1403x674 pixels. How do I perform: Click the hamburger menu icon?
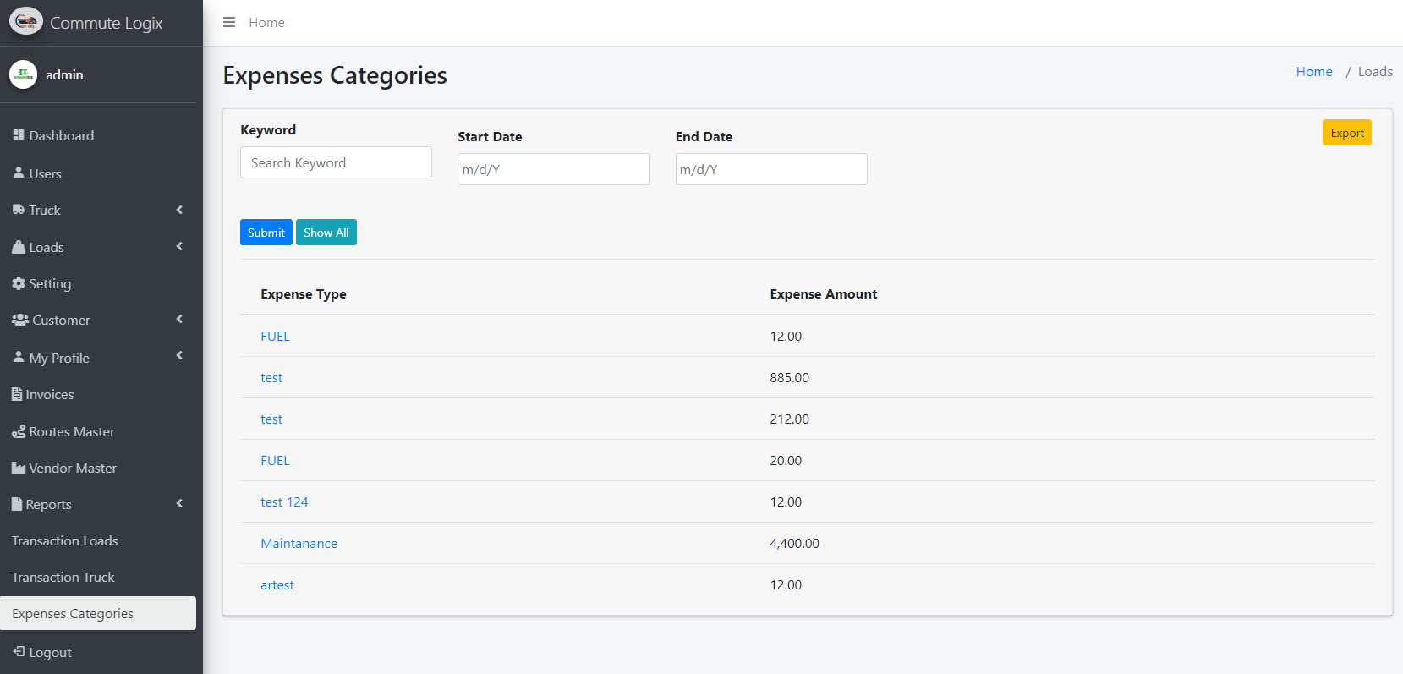click(x=229, y=23)
